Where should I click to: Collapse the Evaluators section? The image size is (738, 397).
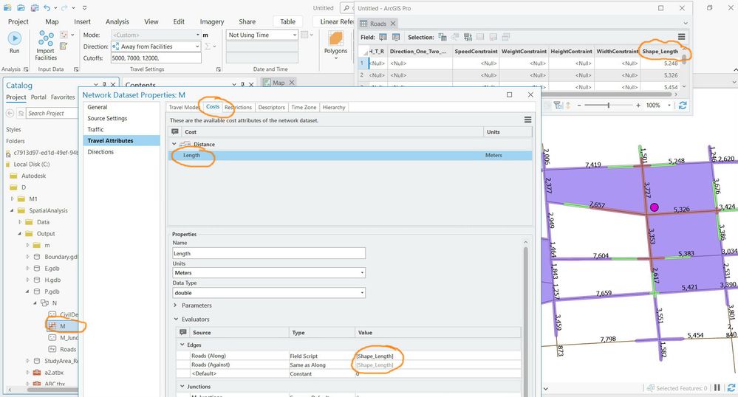[176, 320]
